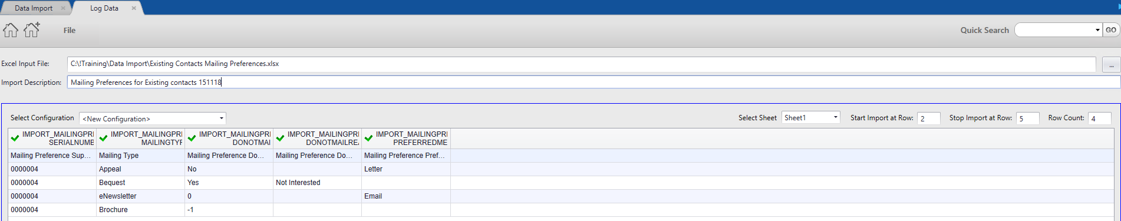Screen dimensions: 1121x221
Task: Click green checkmark on MAILINGTYPE column
Action: pyautogui.click(x=104, y=138)
